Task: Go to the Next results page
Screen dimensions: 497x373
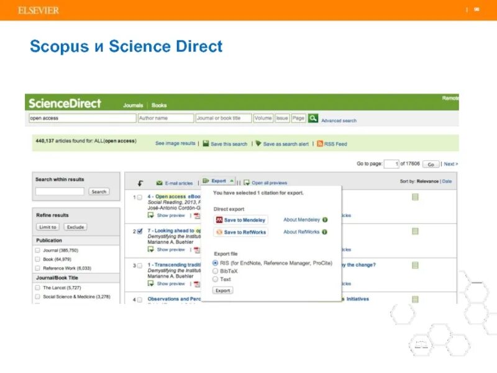Action: pyautogui.click(x=451, y=164)
